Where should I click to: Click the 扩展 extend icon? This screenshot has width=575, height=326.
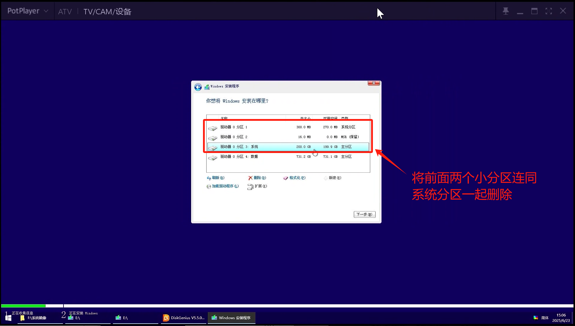250,187
